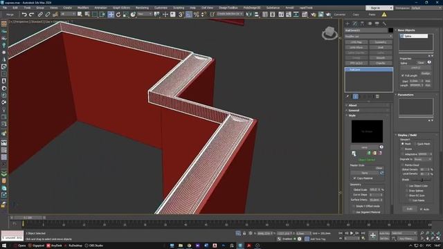This screenshot has width=443, height=249.
Task: Toggle the Percent Snap icon
Action: tap(196, 15)
